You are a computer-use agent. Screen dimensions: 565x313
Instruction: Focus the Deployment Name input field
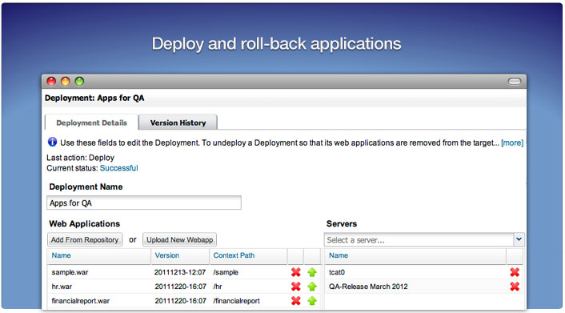pos(144,203)
